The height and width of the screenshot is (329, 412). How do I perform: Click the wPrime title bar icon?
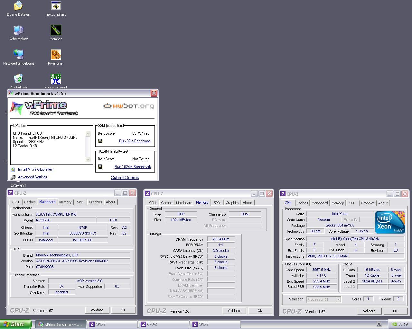(x=11, y=93)
